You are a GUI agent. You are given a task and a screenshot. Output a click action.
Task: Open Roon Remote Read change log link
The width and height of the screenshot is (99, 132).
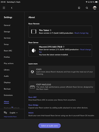[82, 33]
